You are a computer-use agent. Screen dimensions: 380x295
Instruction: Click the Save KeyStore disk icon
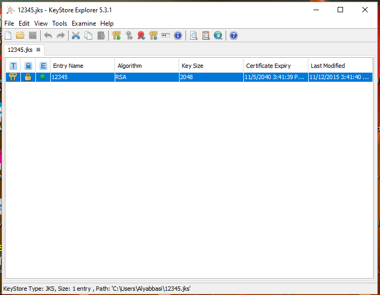tap(33, 35)
